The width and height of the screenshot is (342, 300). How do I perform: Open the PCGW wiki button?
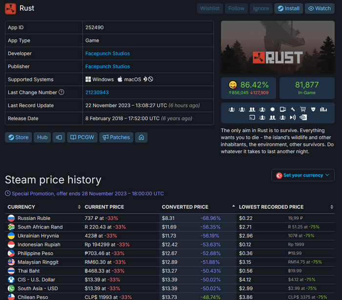tap(82, 138)
